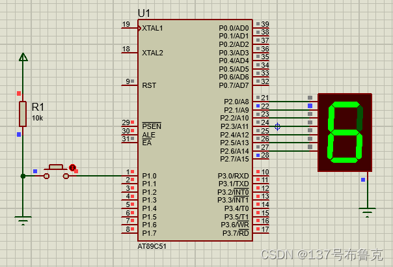This screenshot has height=267, width=393.
Task: Click the P0.2/AD2 pin label
Action: point(234,44)
